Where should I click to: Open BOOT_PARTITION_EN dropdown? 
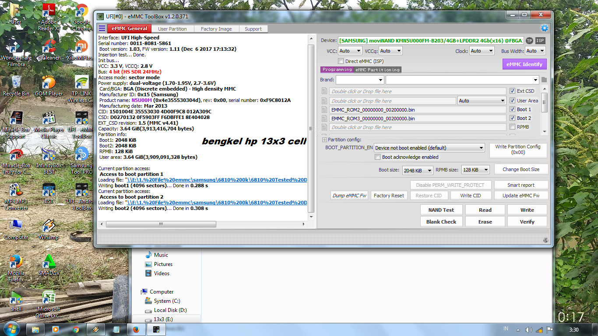coord(429,148)
